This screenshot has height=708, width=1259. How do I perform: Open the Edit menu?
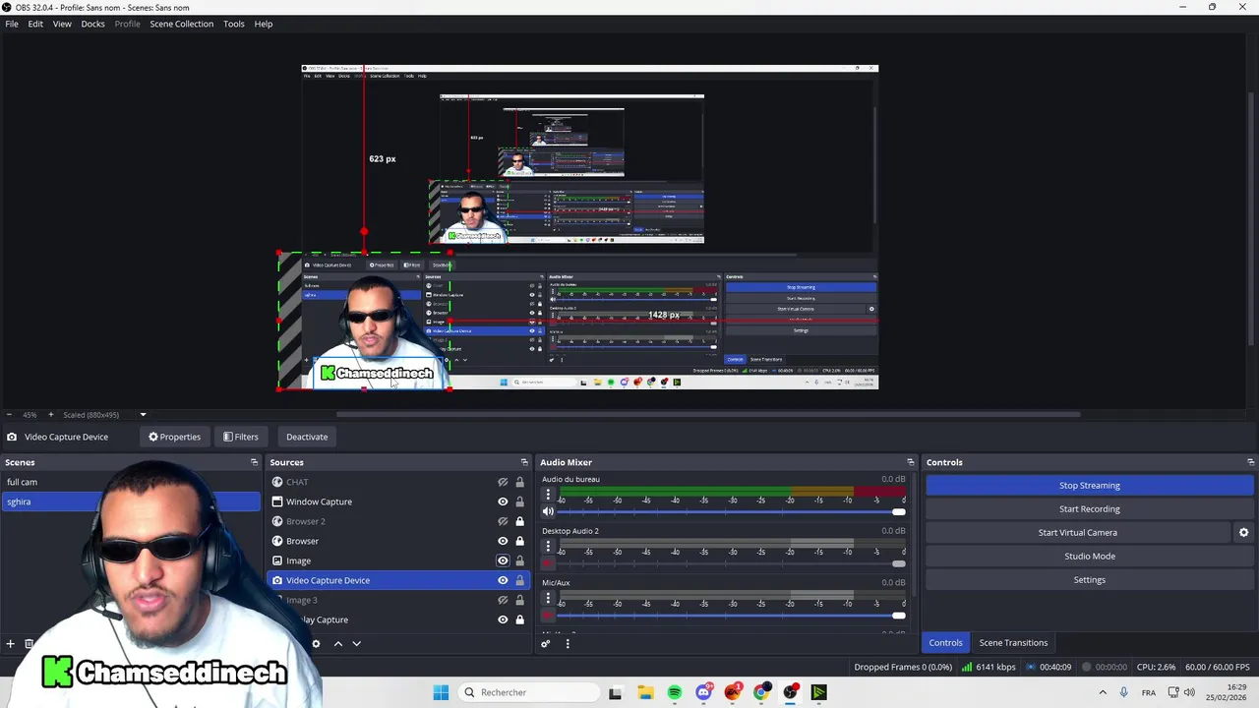coord(35,24)
